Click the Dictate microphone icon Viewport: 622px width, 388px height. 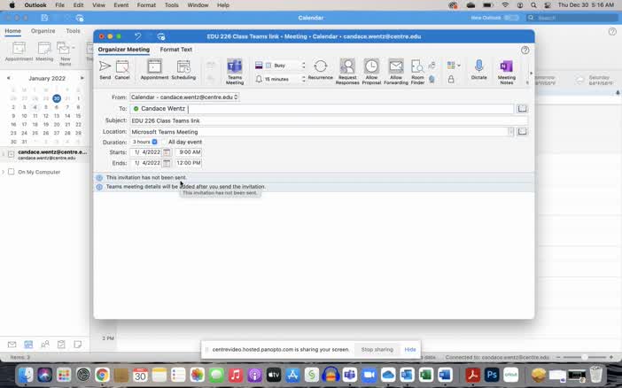coord(478,70)
